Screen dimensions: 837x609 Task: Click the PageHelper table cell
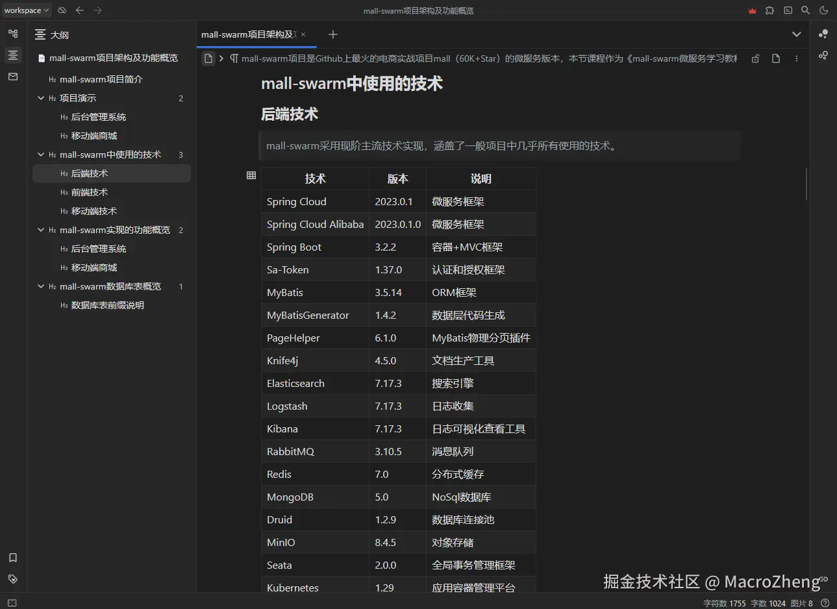pos(315,338)
